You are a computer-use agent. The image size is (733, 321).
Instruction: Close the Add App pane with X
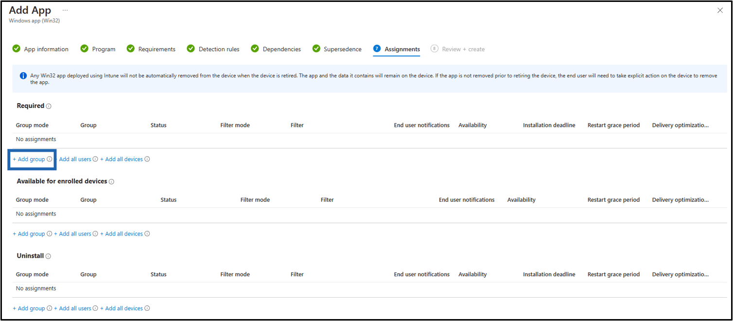coord(720,10)
